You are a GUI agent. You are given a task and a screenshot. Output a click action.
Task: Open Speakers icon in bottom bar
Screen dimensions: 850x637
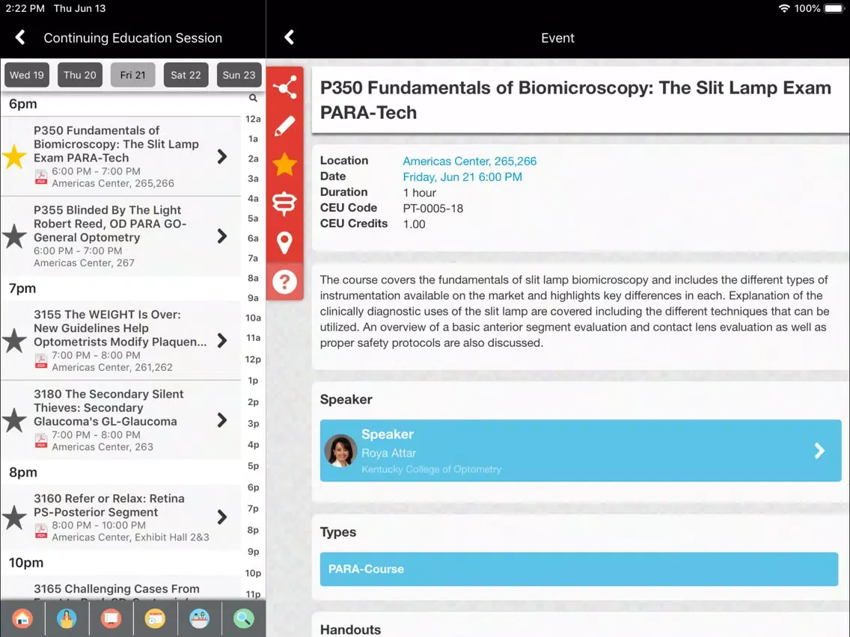click(67, 618)
